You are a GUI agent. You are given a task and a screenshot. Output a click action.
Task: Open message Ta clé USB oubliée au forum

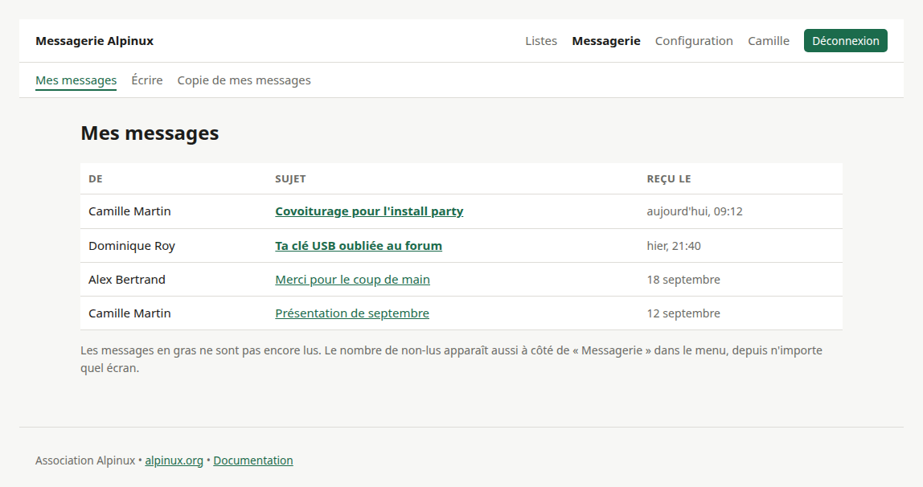[359, 246]
